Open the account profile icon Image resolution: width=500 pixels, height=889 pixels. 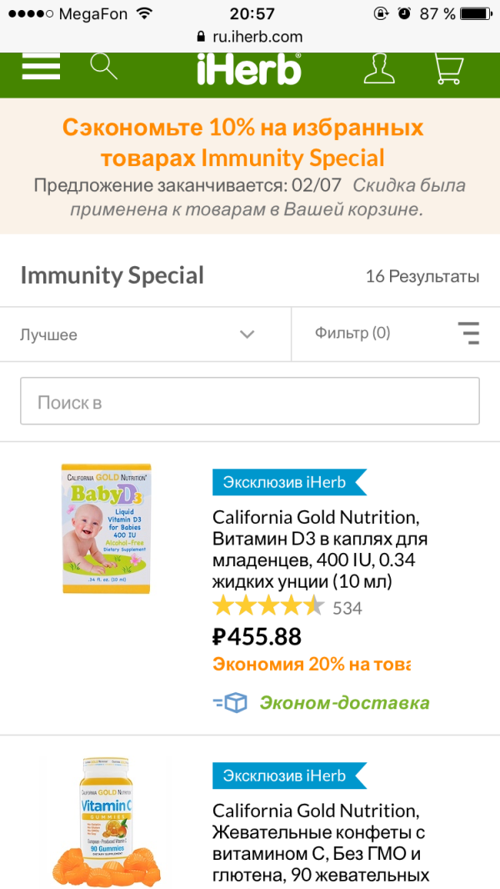379,68
